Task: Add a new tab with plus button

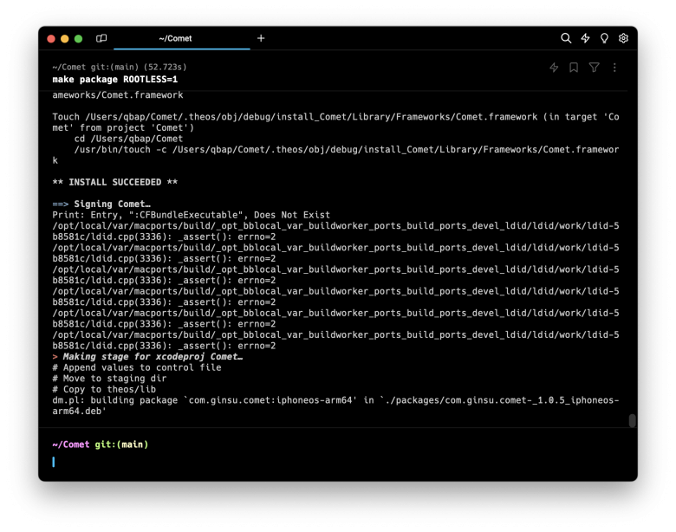Action: click(261, 38)
